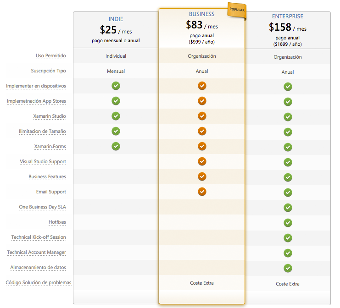This screenshot has width=340, height=308.
Task: Click the 'Individual' cell under Indie
Action: click(116, 56)
